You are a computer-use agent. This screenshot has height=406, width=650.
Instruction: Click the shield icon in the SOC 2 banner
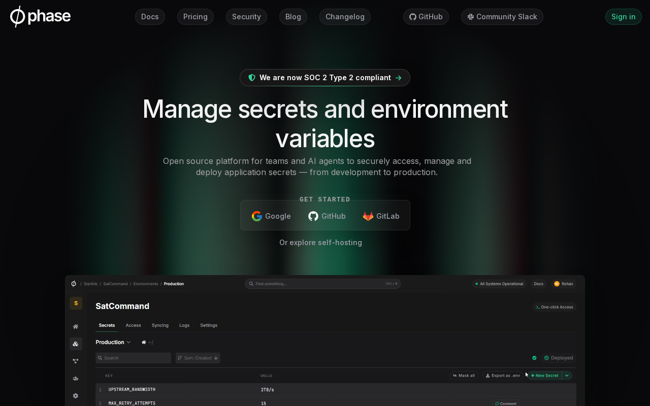(x=252, y=78)
